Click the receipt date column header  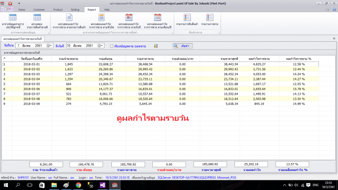pos(32,59)
